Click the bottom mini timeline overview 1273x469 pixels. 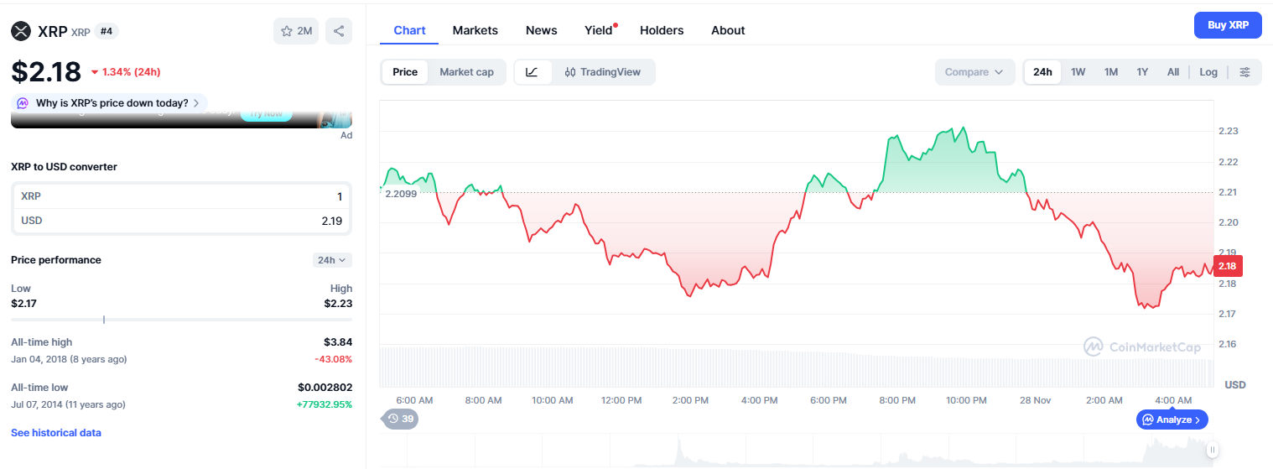pyautogui.click(x=796, y=451)
